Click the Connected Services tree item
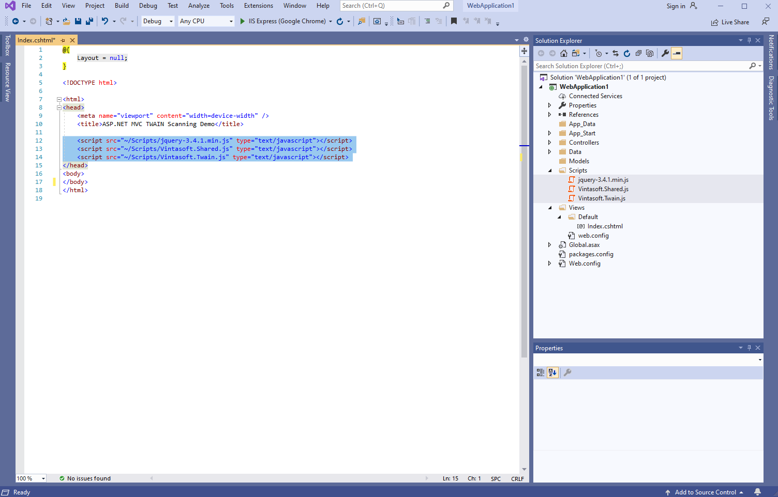The width and height of the screenshot is (778, 497). coord(595,96)
